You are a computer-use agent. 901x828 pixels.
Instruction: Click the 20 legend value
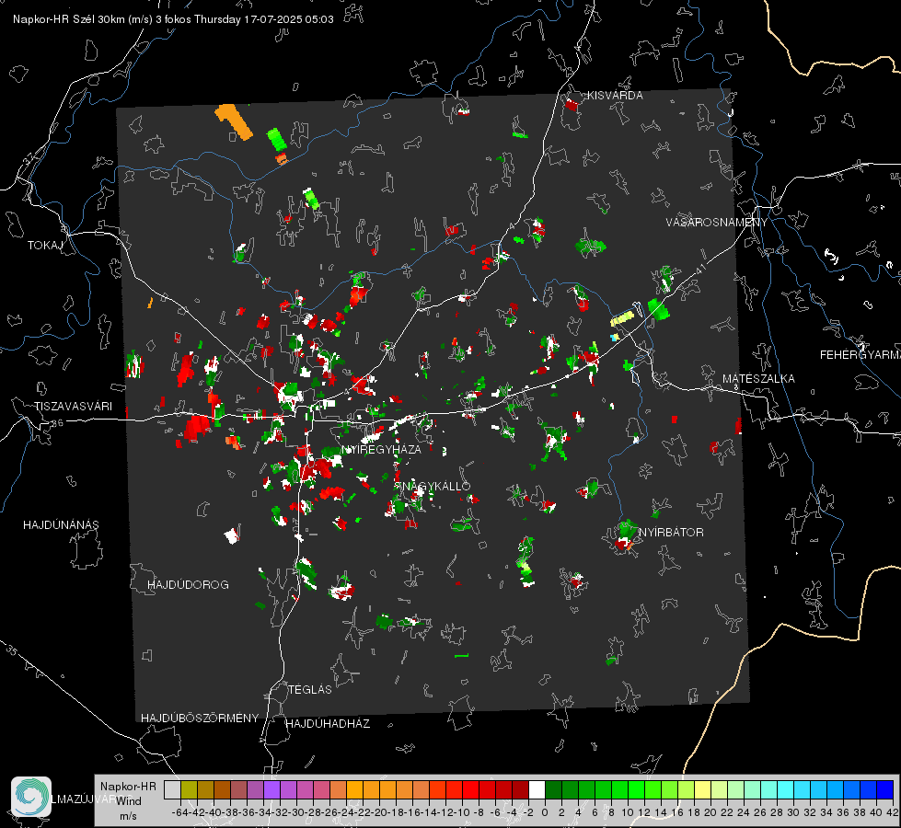click(710, 812)
